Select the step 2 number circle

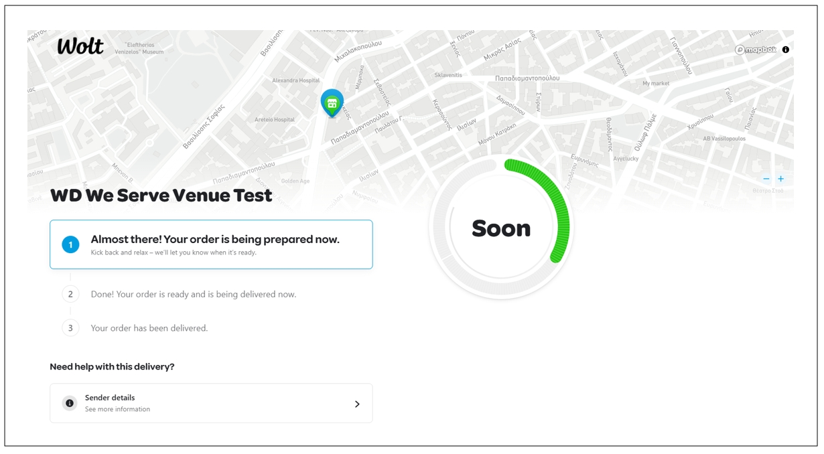click(70, 294)
